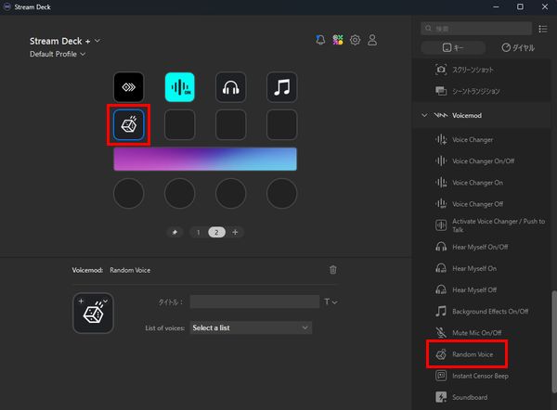Click the large dice icon preview
The width and height of the screenshot is (557, 410).
tap(93, 314)
